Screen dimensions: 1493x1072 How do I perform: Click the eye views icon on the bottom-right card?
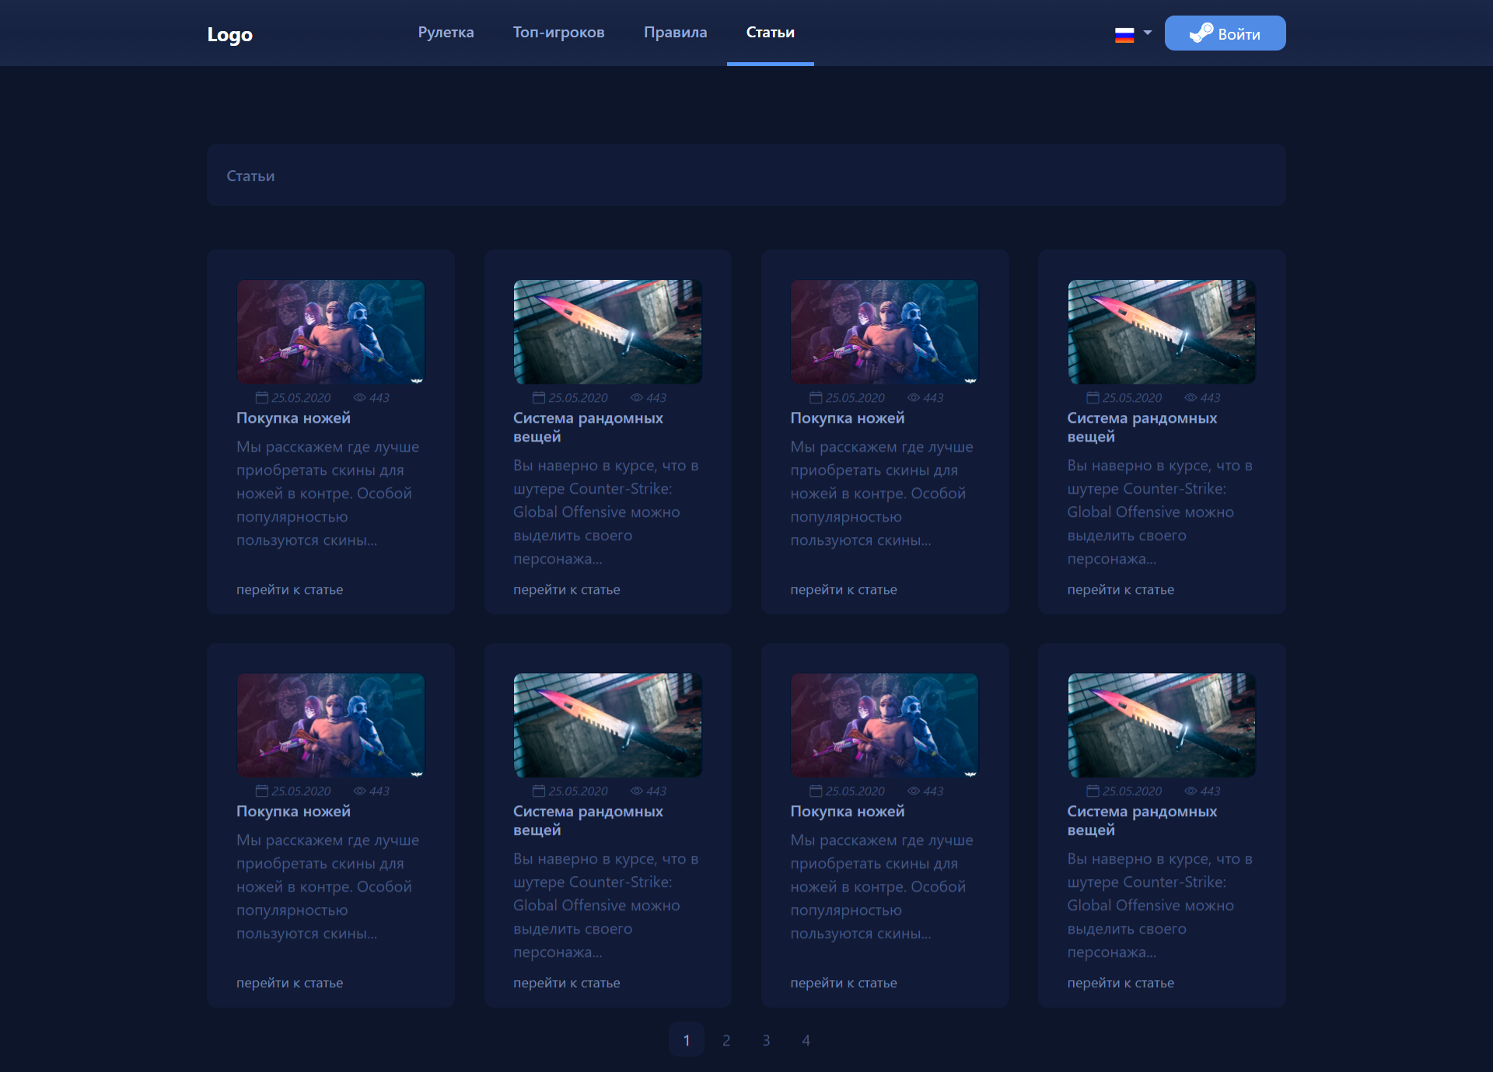[x=1191, y=791]
